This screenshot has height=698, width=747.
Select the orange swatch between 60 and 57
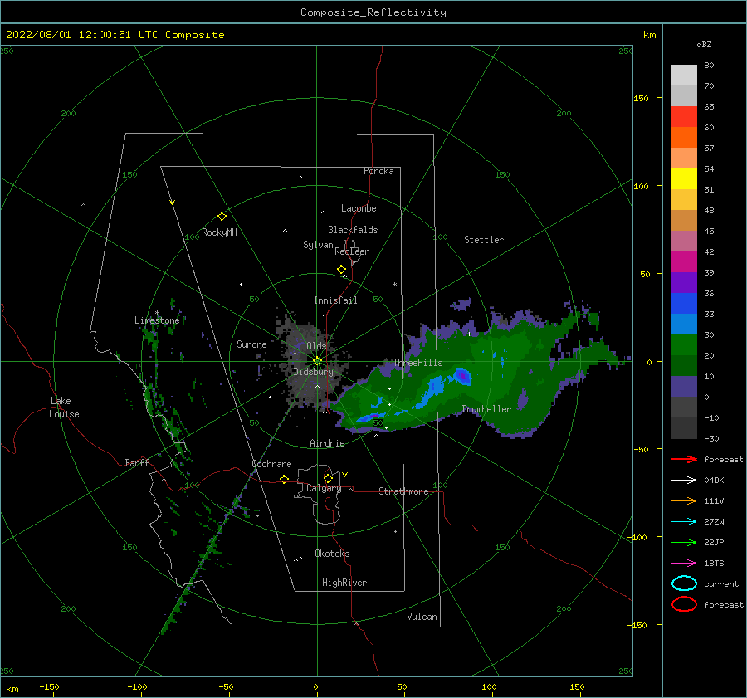684,137
